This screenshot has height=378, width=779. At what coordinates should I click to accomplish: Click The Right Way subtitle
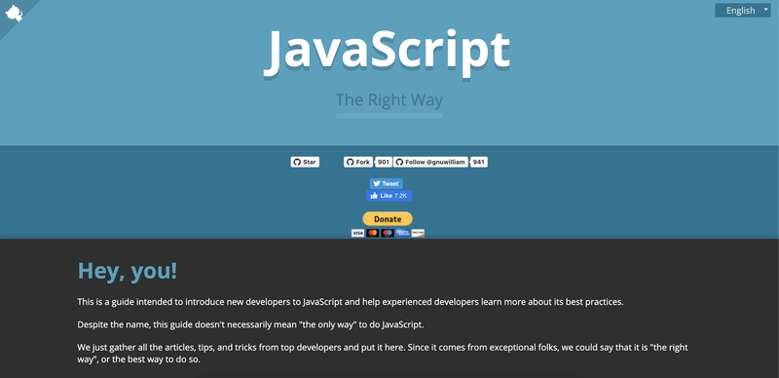pyautogui.click(x=389, y=100)
